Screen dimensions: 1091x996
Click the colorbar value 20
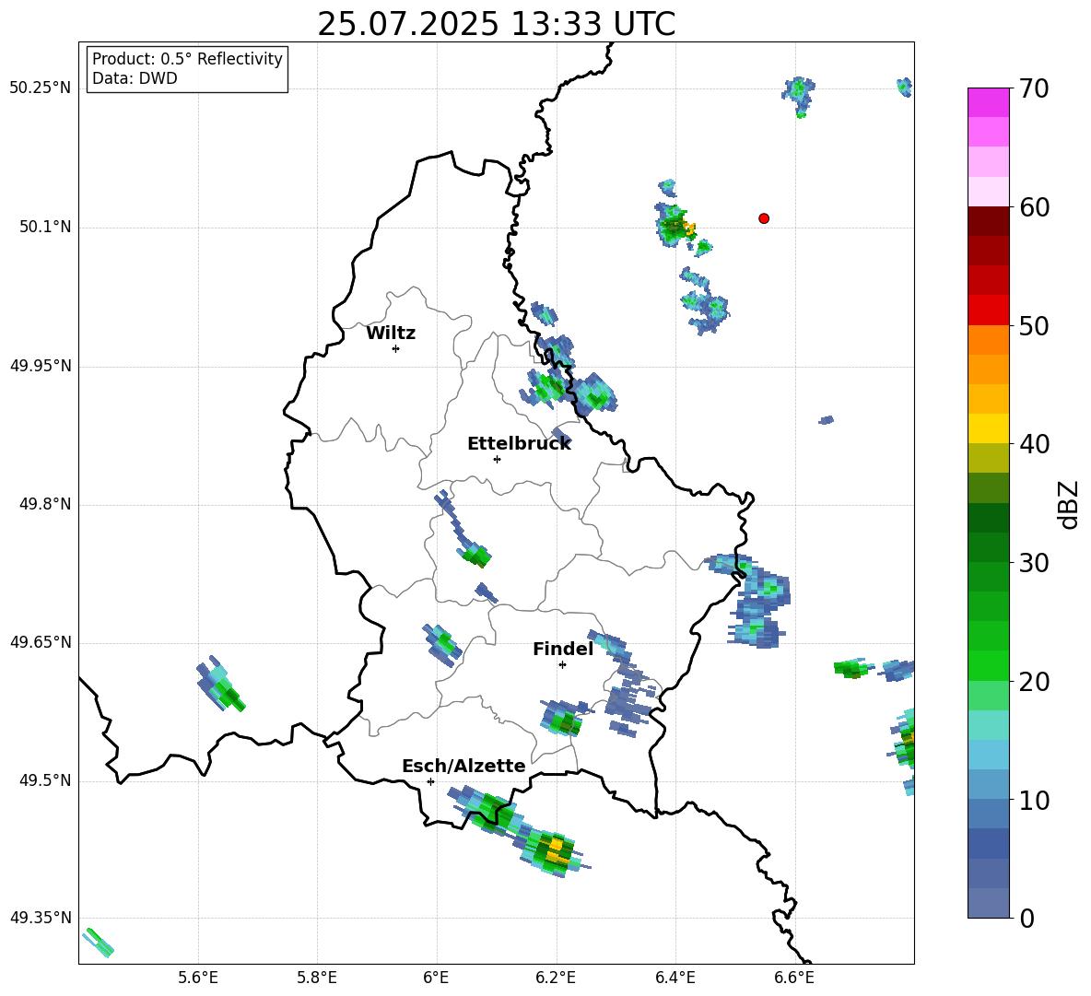coord(1034,682)
